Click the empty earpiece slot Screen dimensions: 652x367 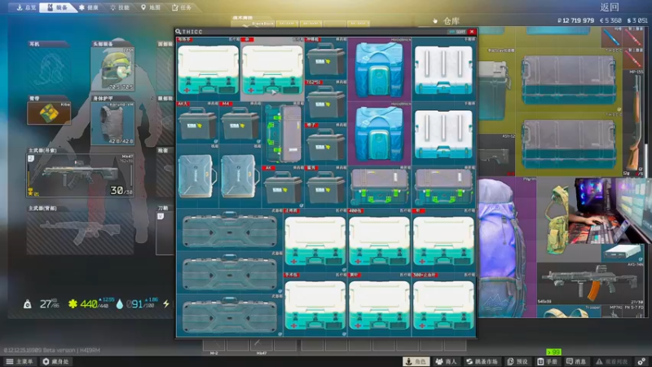point(49,69)
